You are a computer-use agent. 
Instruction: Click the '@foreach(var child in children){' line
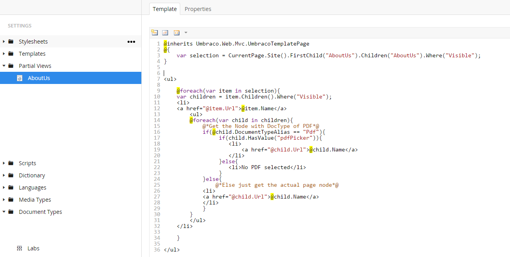click(242, 120)
